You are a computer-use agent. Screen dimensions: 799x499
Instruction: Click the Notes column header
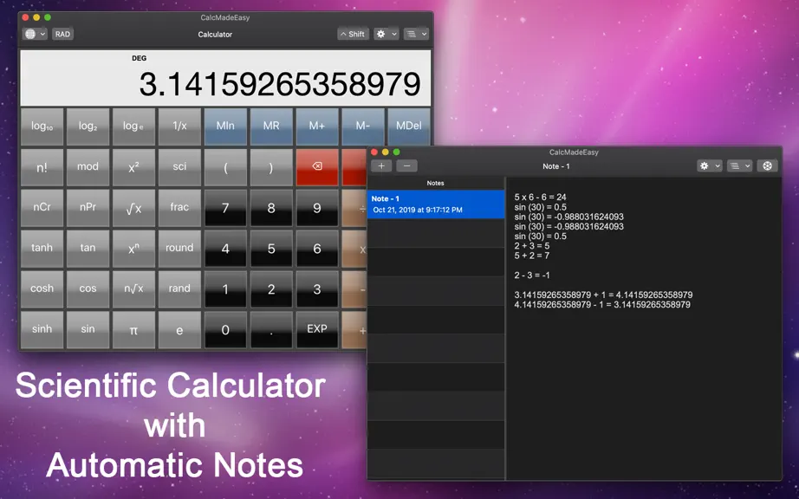(x=436, y=183)
